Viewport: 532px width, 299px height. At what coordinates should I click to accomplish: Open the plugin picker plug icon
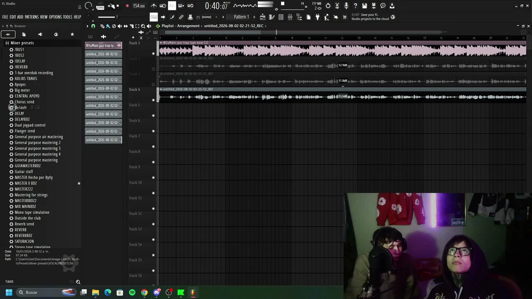[x=318, y=17]
